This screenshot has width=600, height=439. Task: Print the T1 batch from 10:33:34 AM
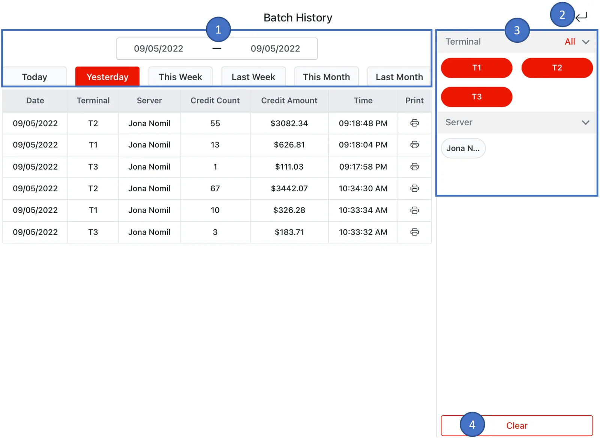(414, 210)
